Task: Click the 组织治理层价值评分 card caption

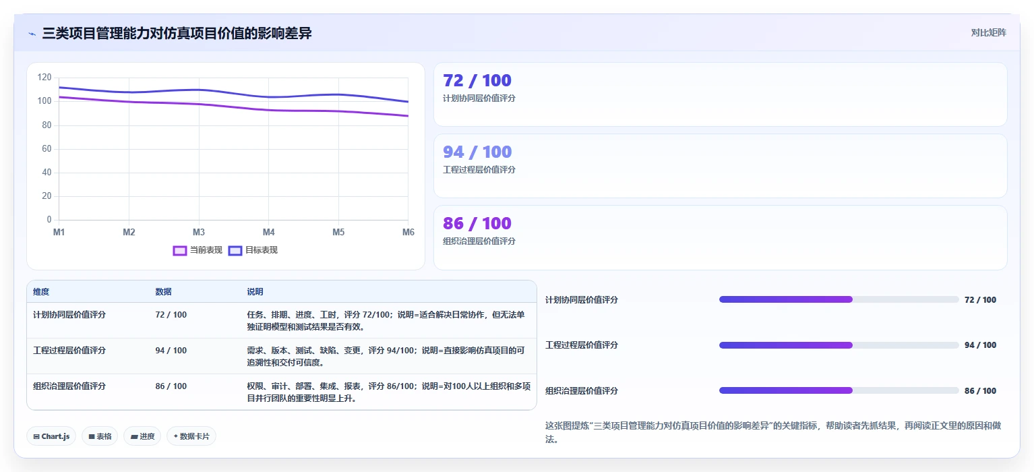Action: (x=479, y=241)
